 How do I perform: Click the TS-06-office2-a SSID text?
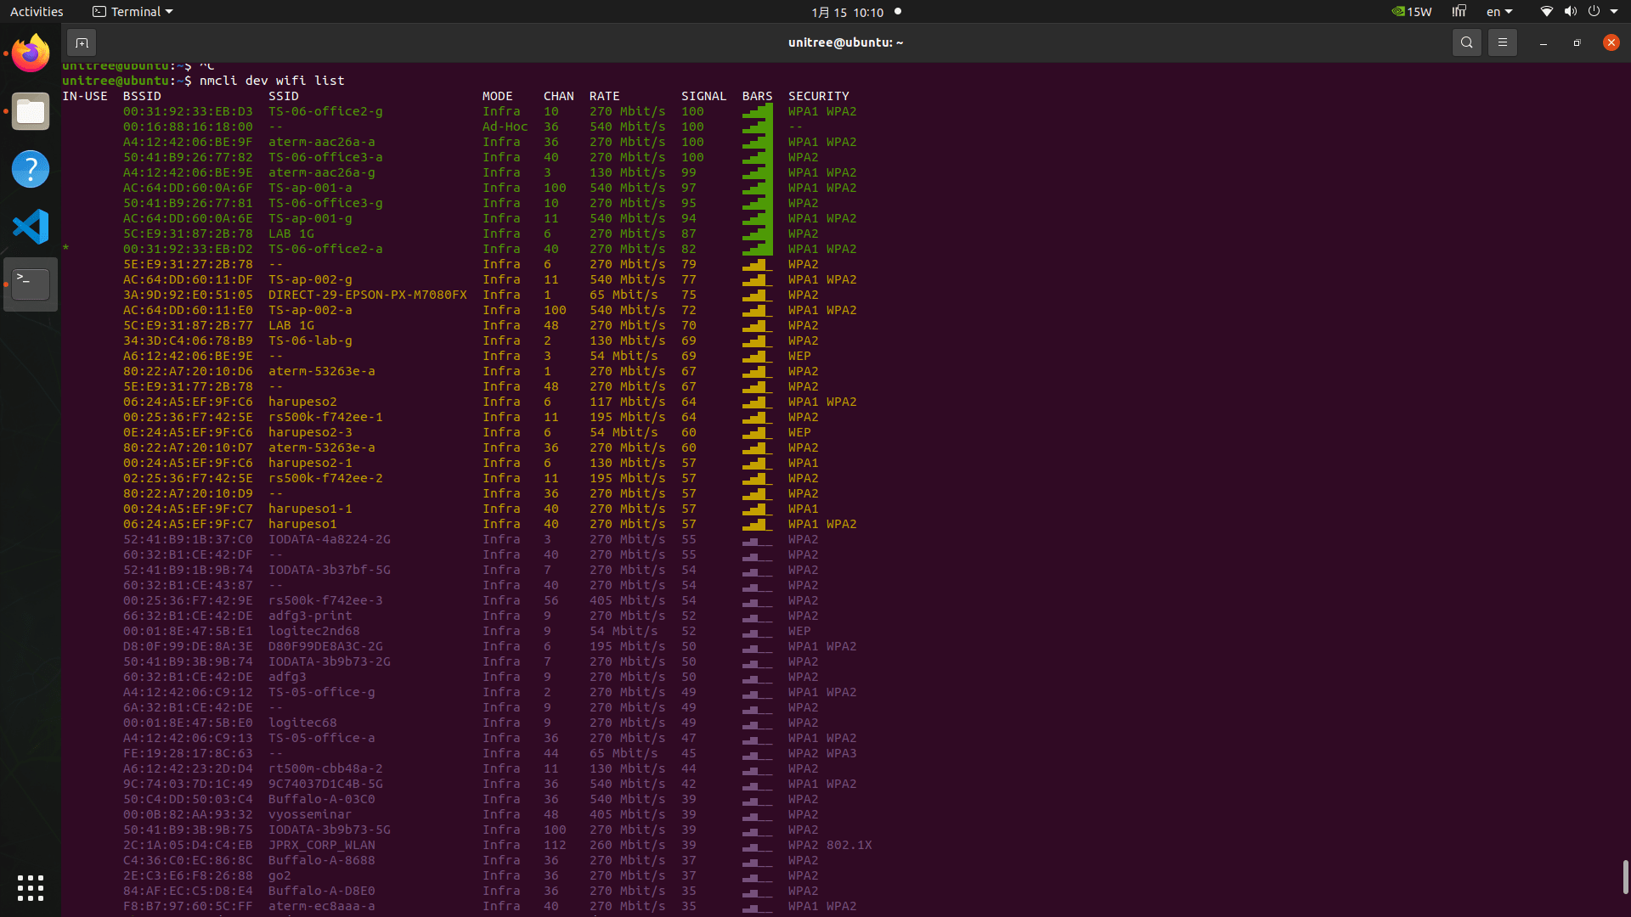pos(325,249)
